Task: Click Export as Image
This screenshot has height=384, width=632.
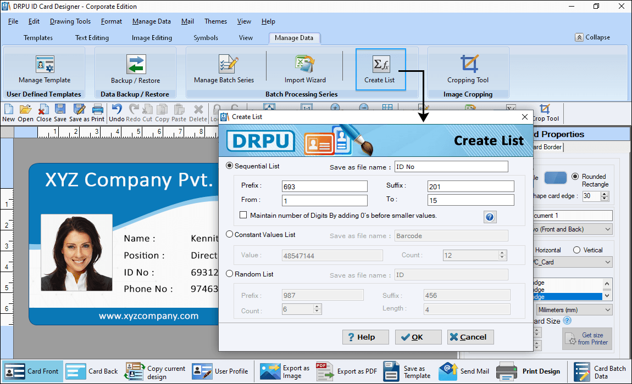Action: point(285,371)
